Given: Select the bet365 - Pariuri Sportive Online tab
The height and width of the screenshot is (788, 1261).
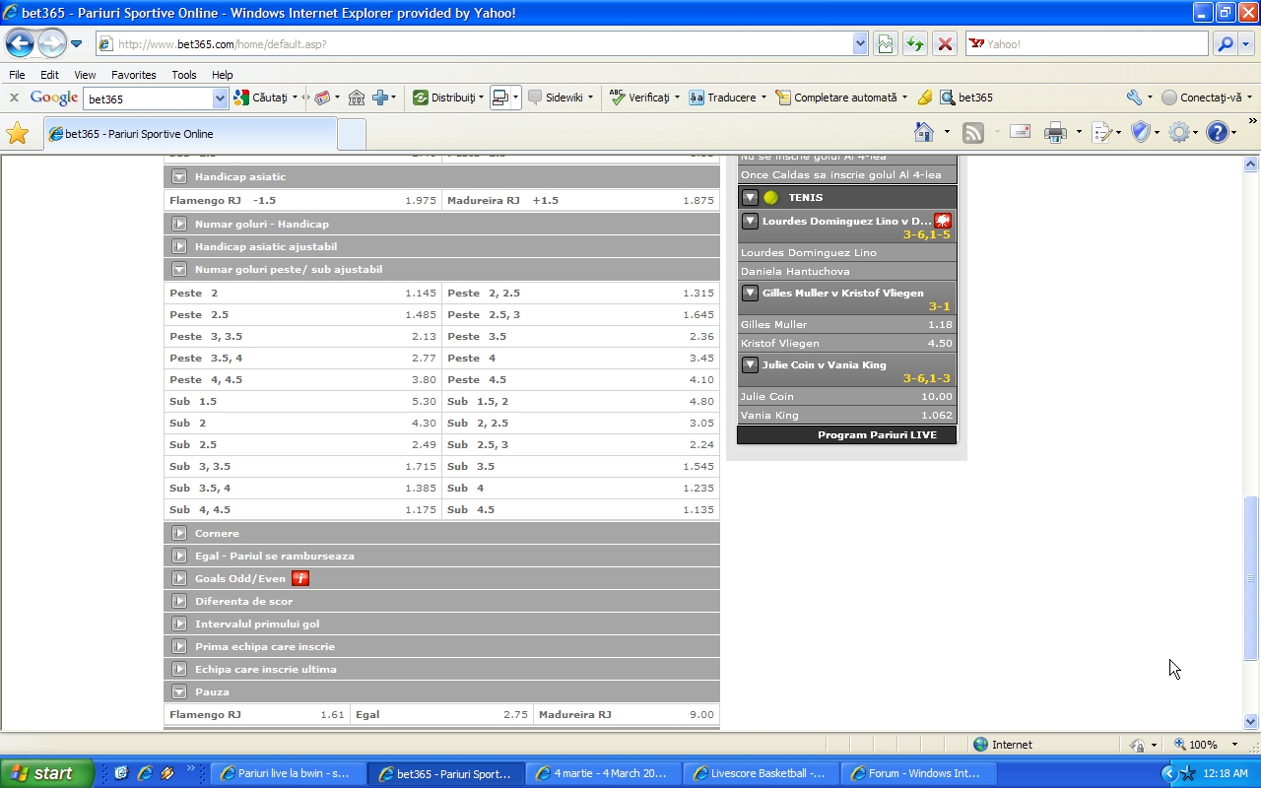Looking at the screenshot, I should click(x=189, y=134).
